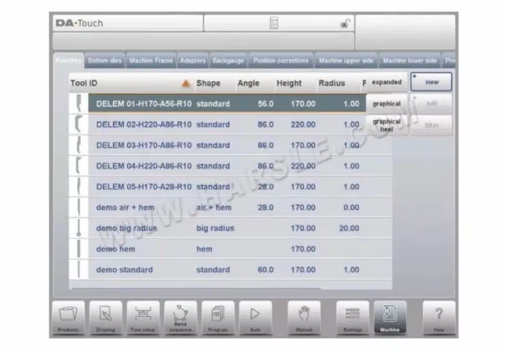The image size is (505, 350).
Task: Select the demo standard row
Action: click(x=231, y=270)
